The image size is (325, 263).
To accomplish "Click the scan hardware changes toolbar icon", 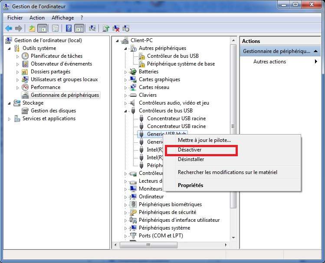I will (x=92, y=28).
